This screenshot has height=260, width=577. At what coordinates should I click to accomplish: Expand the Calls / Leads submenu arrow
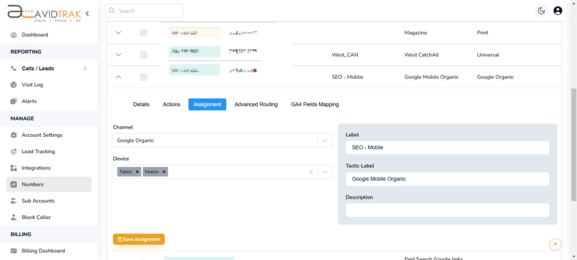[85, 69]
